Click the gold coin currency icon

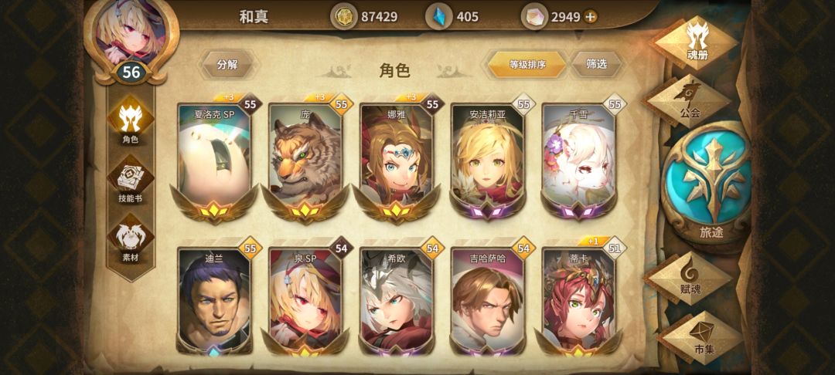point(344,16)
